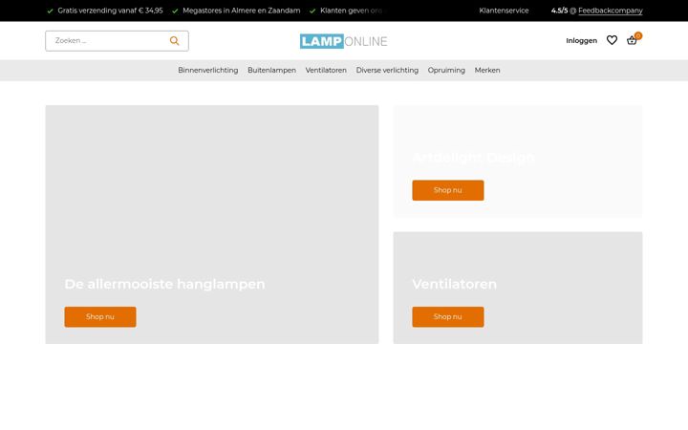This screenshot has height=430, width=688.
Task: Click Megastores in Almere en Zaandam text
Action: click(242, 11)
